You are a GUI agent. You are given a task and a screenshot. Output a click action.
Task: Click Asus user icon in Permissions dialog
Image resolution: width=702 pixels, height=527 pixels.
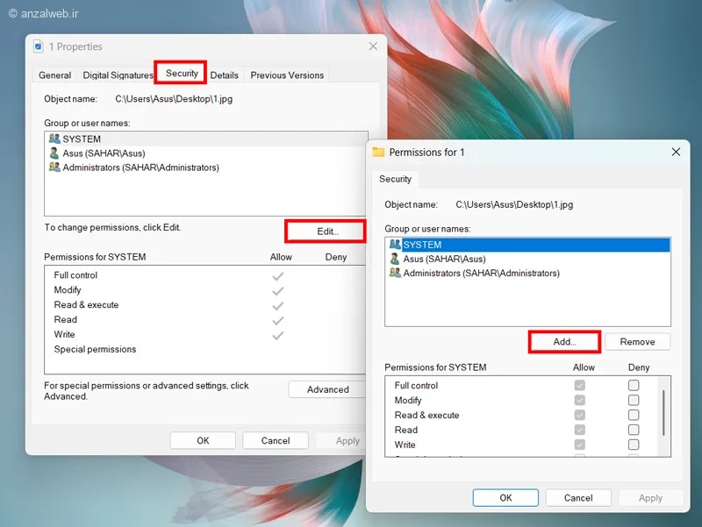[394, 259]
